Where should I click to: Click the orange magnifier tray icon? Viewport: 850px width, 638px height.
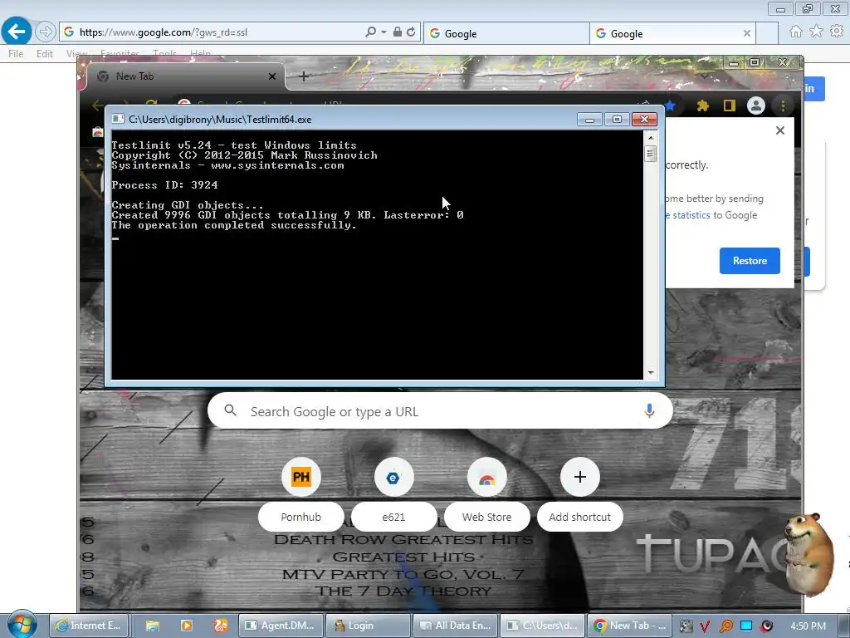pos(725,626)
